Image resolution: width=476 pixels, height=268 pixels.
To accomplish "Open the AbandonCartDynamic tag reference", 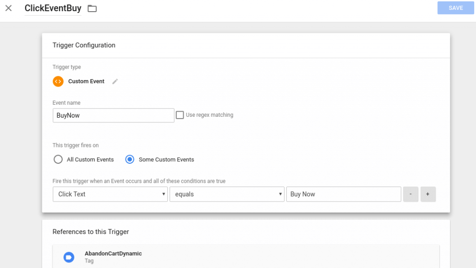I will point(246,257).
